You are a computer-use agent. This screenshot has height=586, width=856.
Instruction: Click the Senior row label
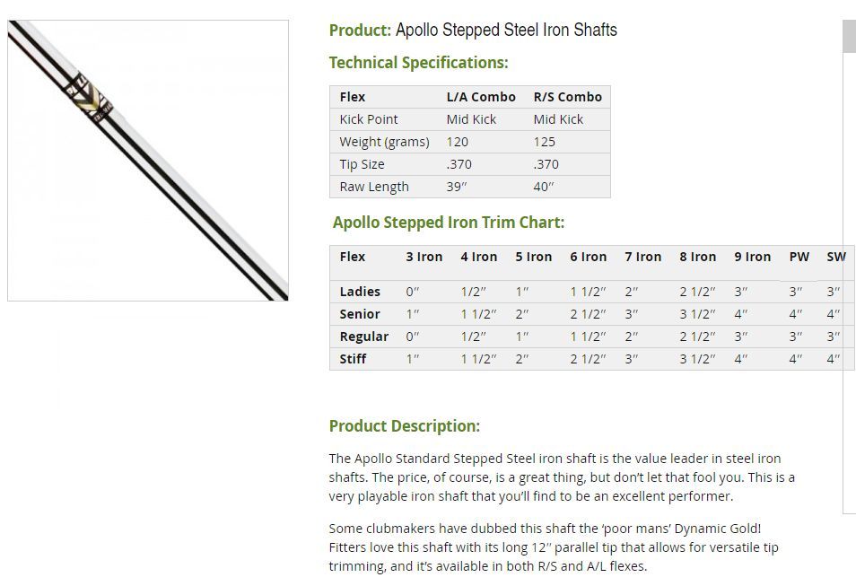coord(360,314)
